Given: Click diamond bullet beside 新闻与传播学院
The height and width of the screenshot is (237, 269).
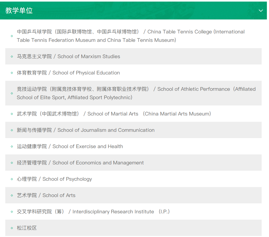Looking at the screenshot, I should tap(12, 130).
